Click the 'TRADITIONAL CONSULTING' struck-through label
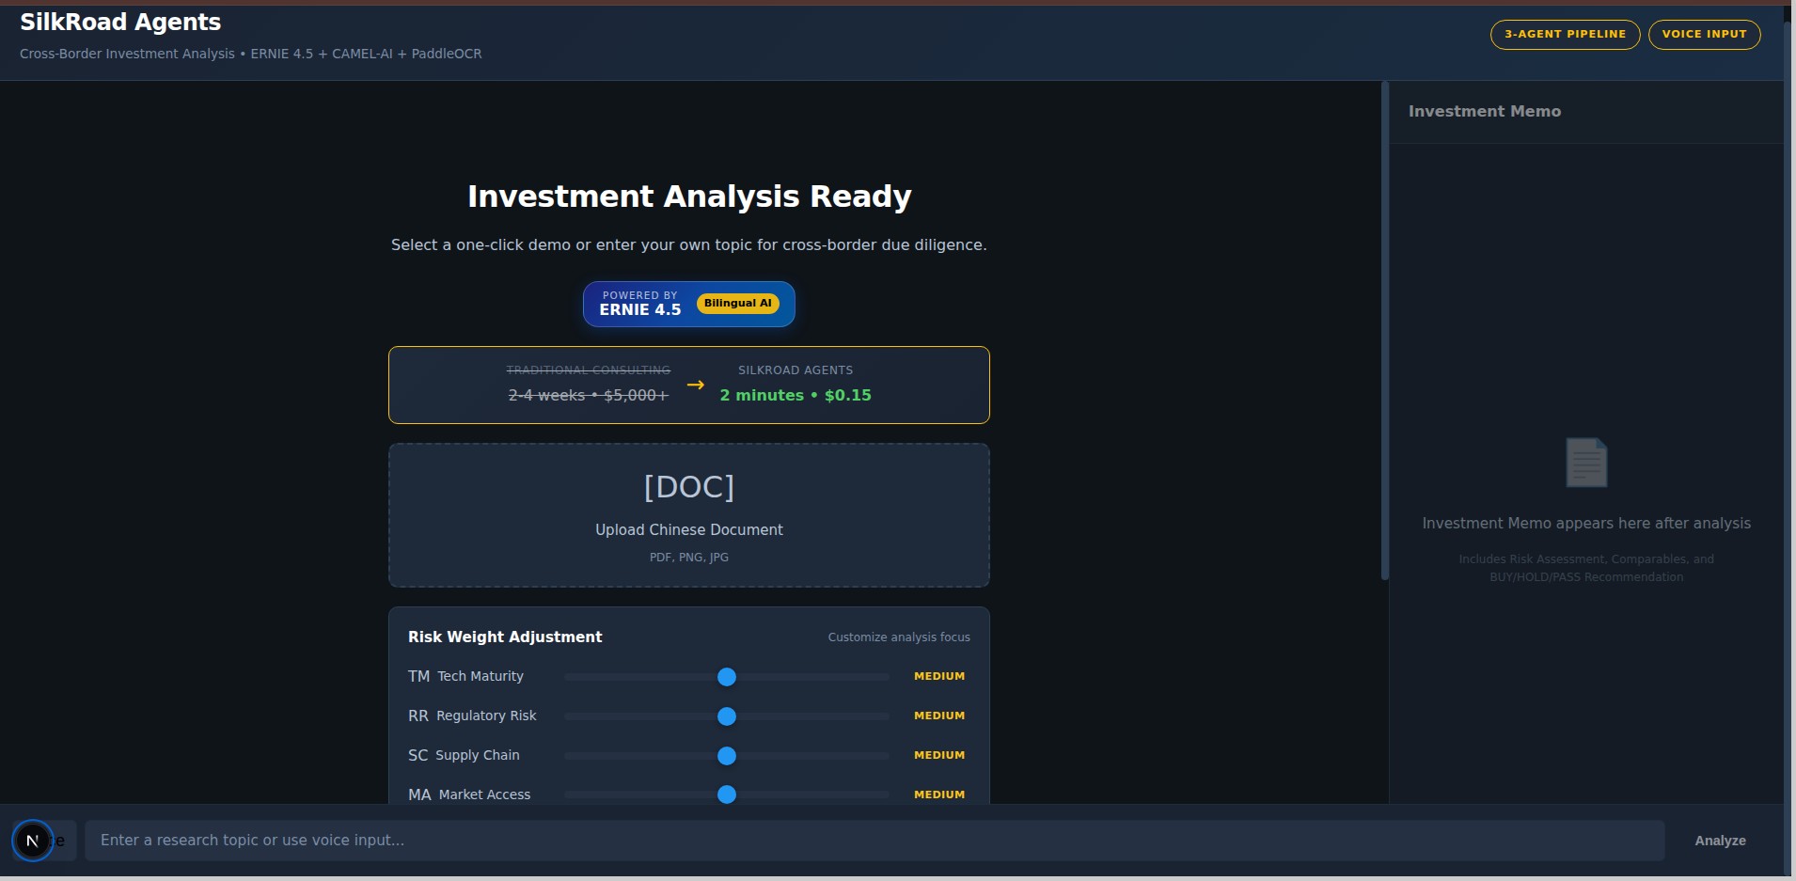 (589, 370)
